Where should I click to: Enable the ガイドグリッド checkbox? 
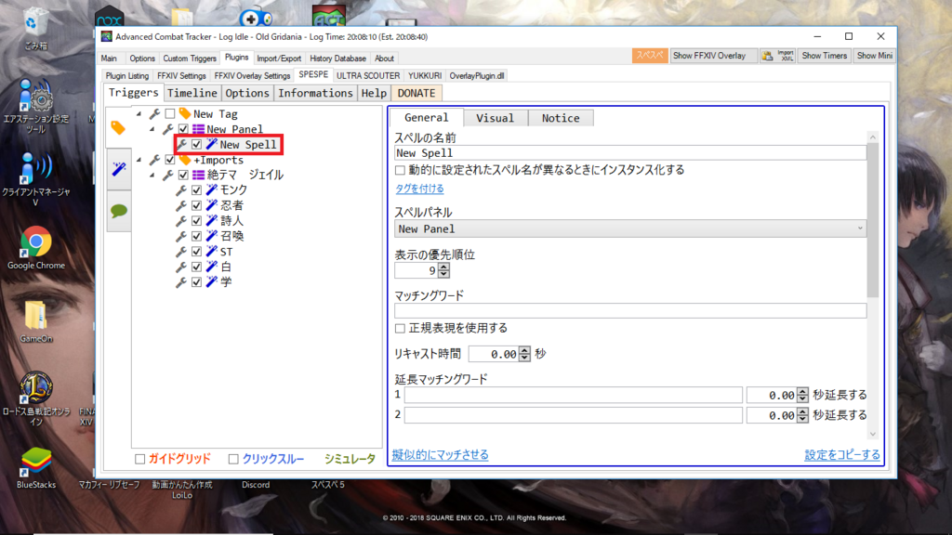coord(140,459)
